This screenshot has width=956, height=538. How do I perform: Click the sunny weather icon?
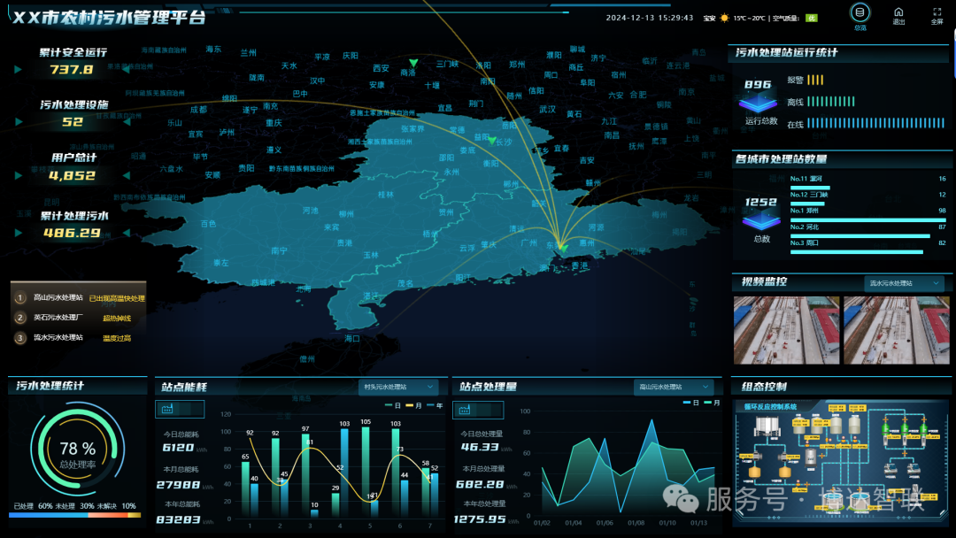(x=724, y=18)
